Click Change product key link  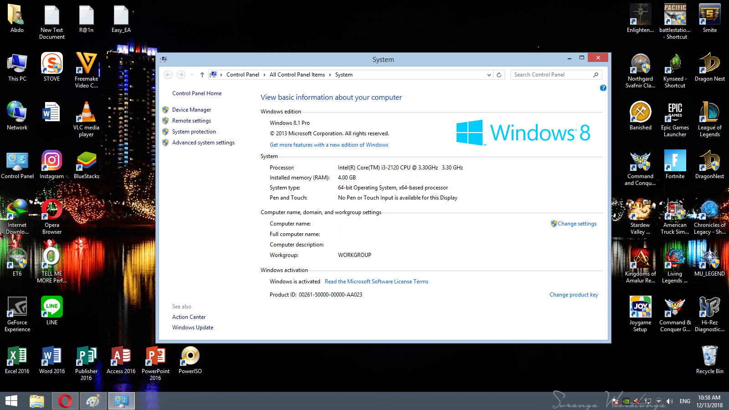[574, 295]
